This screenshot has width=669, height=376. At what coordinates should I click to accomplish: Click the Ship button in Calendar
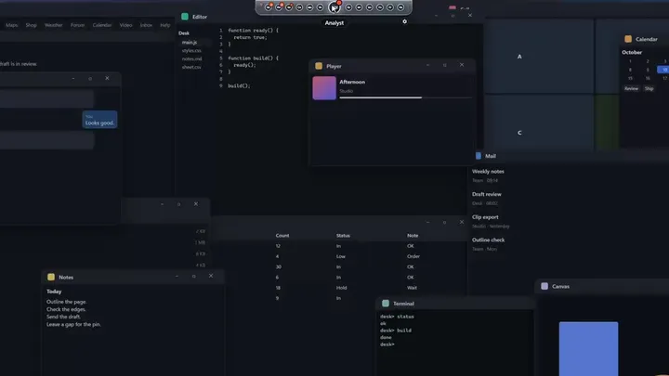[649, 89]
